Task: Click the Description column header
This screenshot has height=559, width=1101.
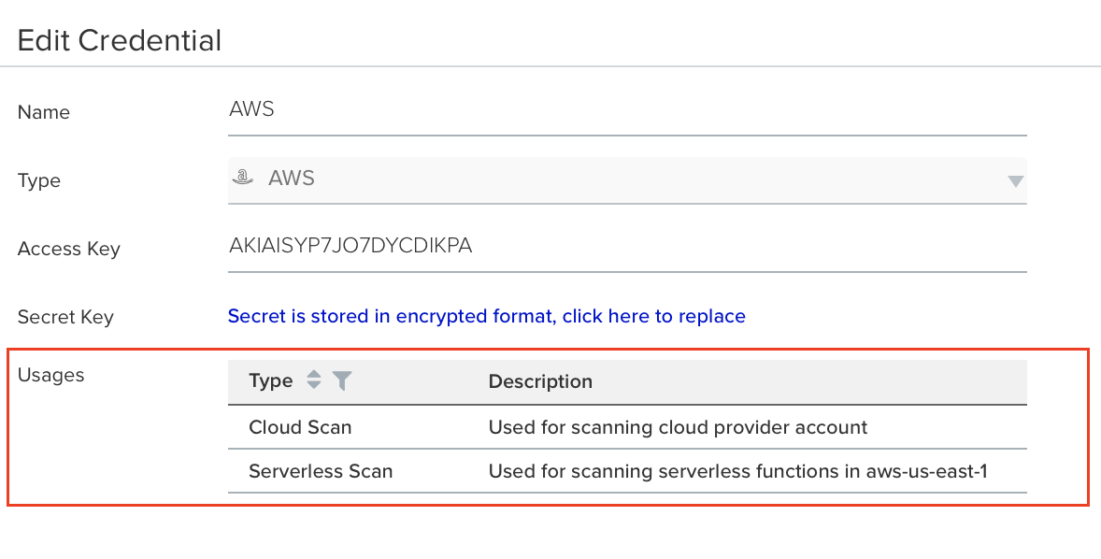Action: (x=540, y=381)
